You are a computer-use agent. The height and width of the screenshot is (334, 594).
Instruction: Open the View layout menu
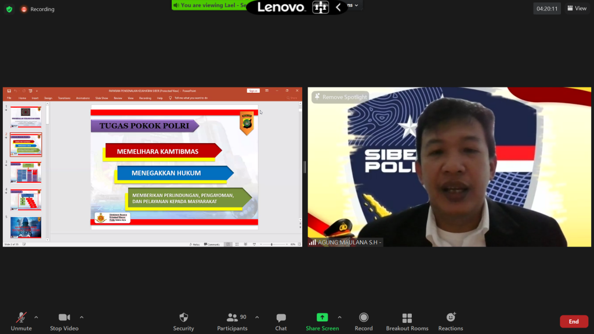point(577,8)
